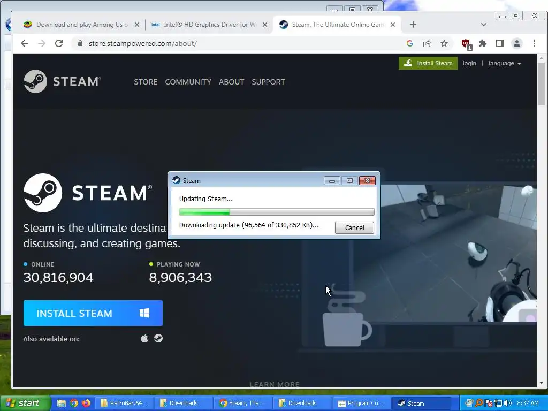Switch to RetroBar.64 taskbar item
The width and height of the screenshot is (548, 411).
click(124, 403)
